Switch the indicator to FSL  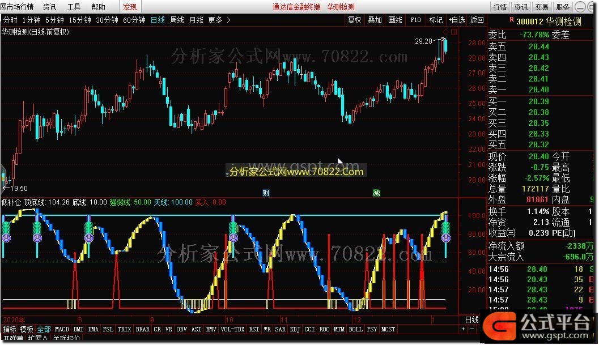[108, 329]
